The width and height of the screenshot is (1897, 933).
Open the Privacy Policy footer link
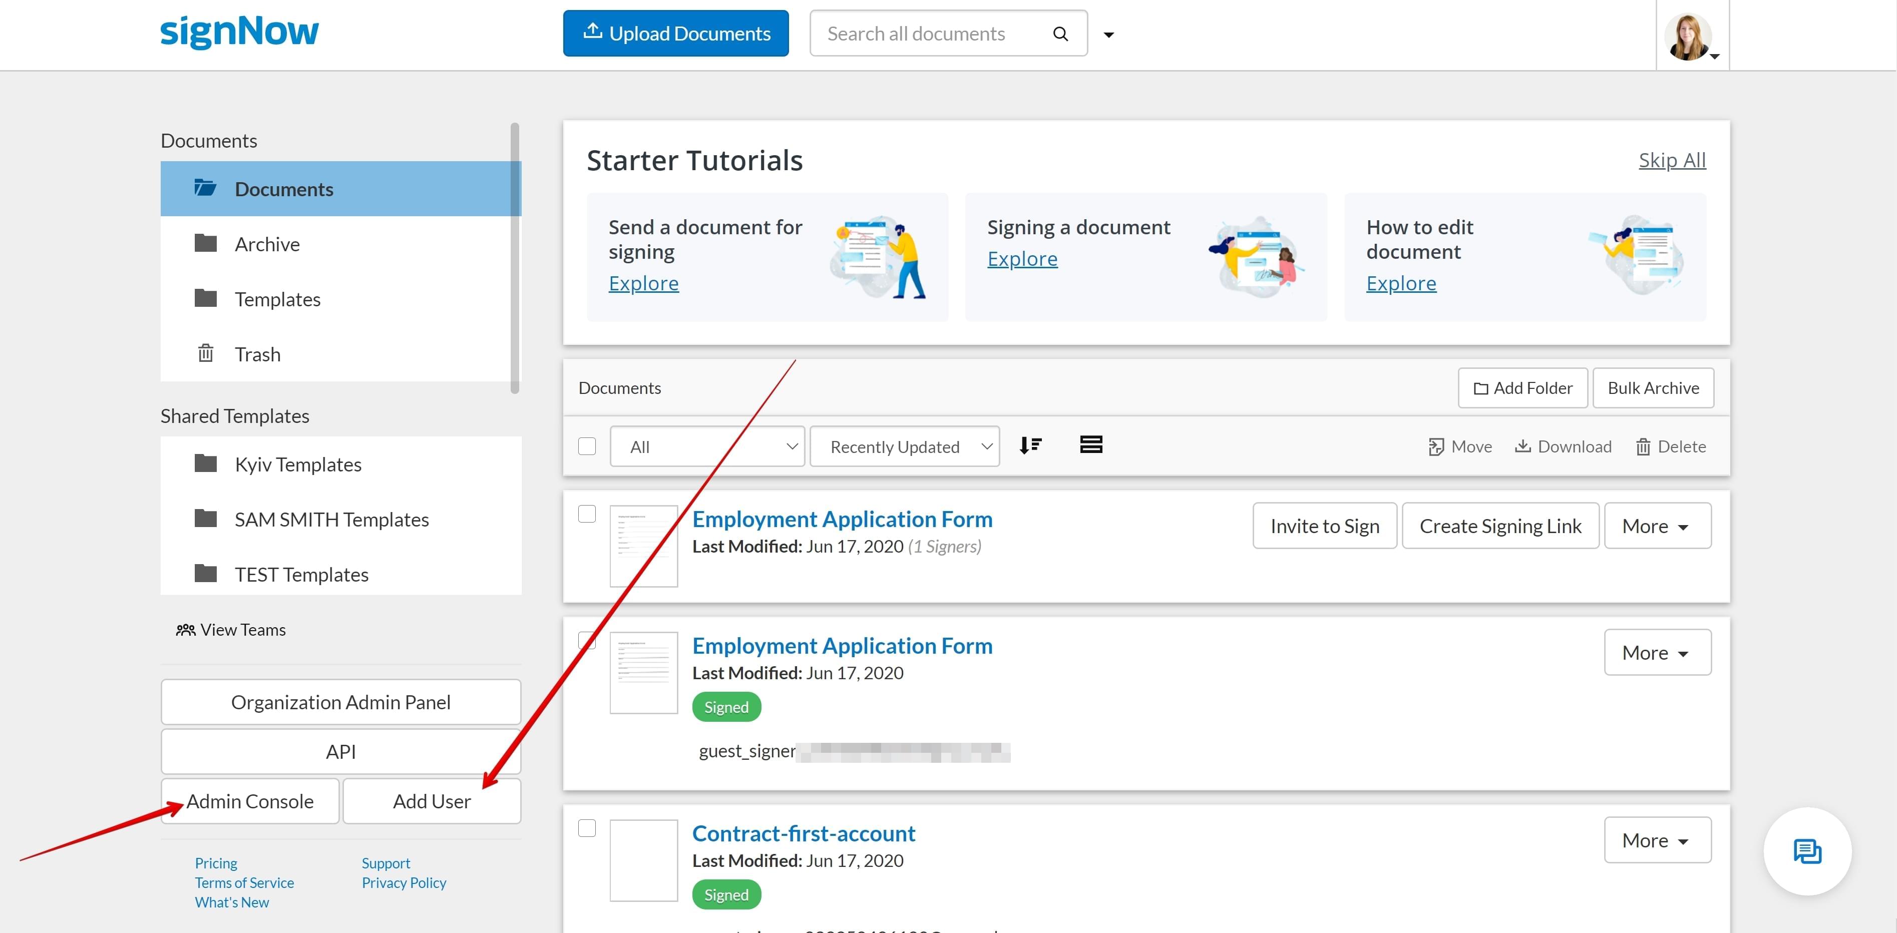tap(404, 882)
